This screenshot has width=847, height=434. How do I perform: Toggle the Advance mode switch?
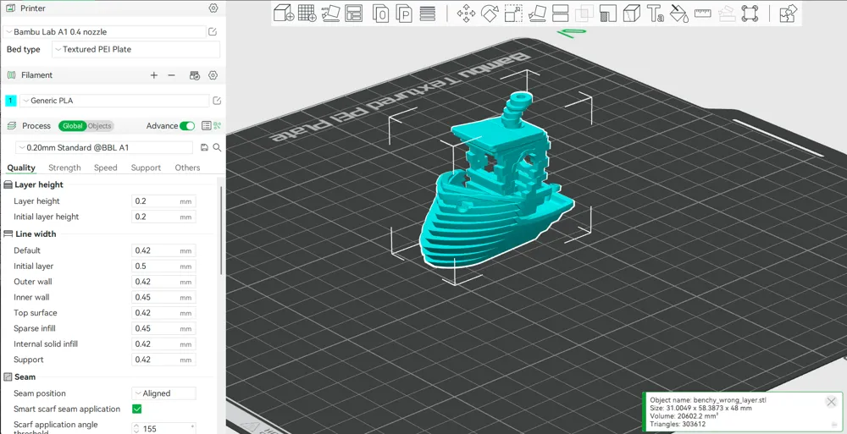pyautogui.click(x=187, y=126)
